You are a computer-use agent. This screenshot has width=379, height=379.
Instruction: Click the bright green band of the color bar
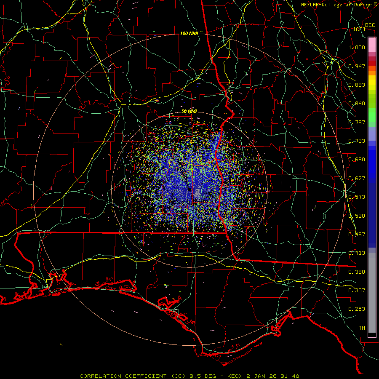point(372,115)
